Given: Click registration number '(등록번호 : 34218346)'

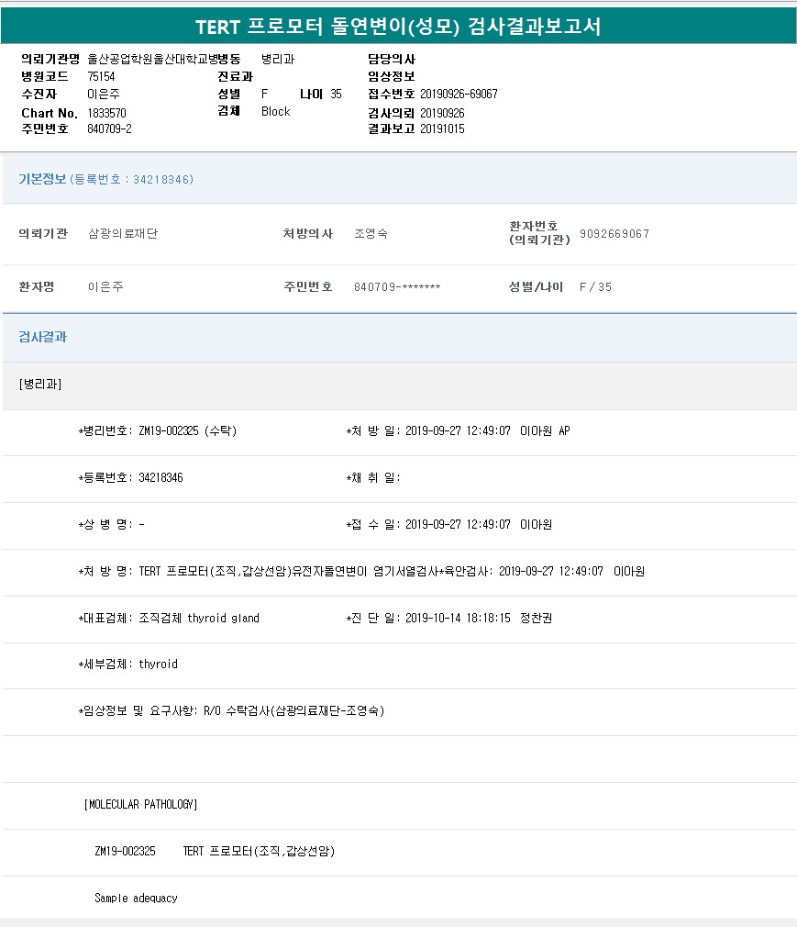Looking at the screenshot, I should click(132, 179).
